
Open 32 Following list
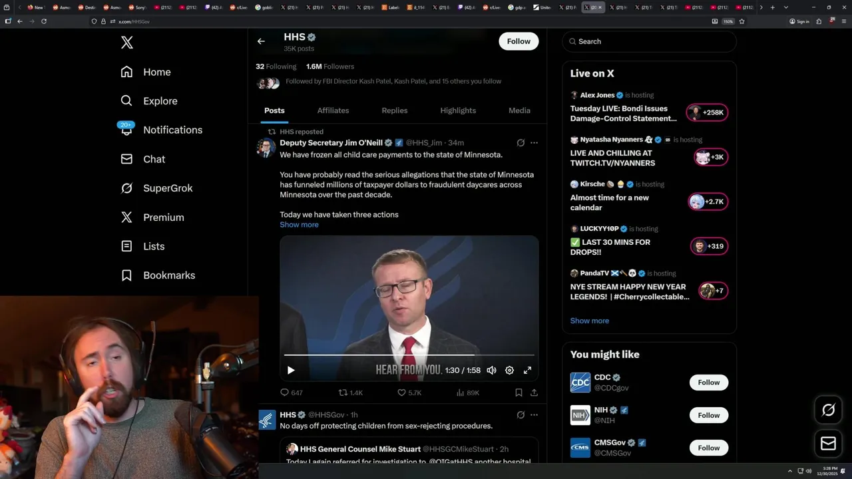click(276, 67)
